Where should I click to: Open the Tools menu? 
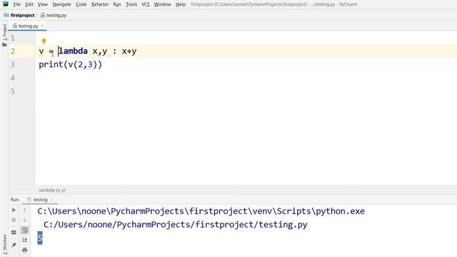[x=131, y=4]
